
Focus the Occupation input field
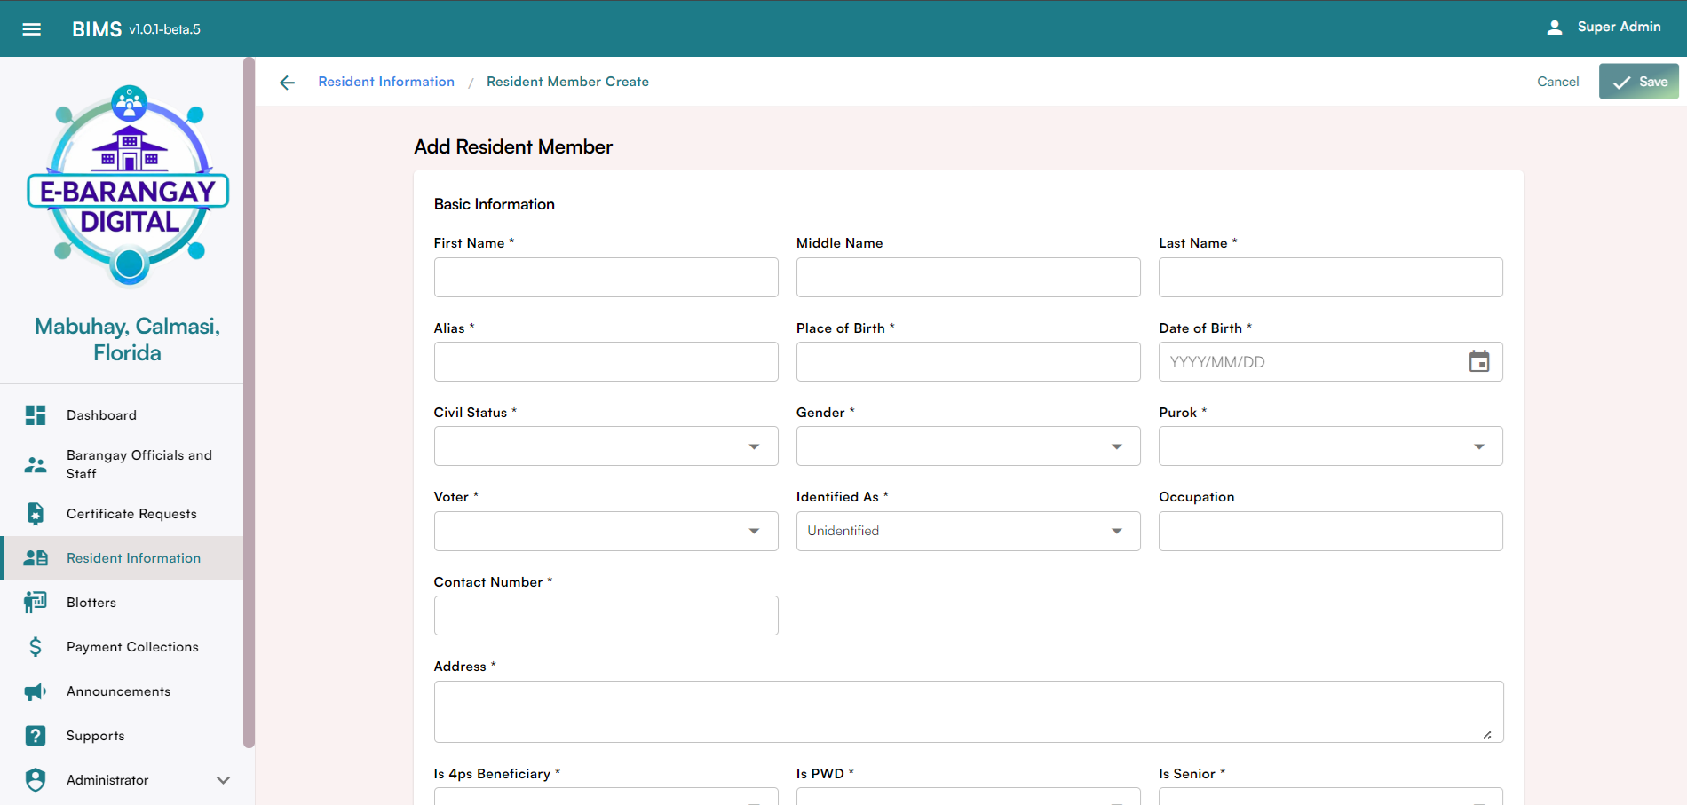point(1330,531)
